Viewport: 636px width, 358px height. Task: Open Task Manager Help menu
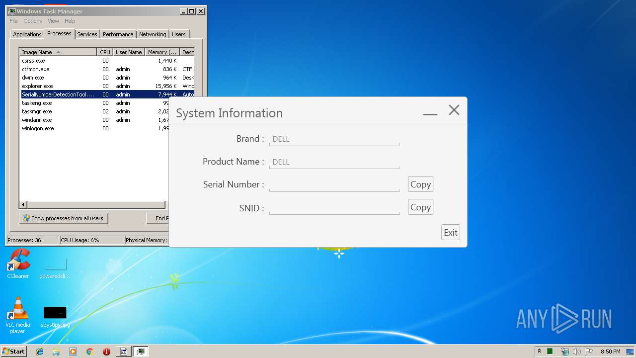[70, 21]
